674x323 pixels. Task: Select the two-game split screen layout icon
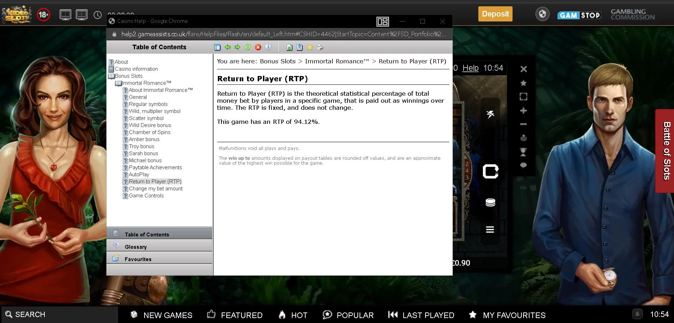click(66, 15)
